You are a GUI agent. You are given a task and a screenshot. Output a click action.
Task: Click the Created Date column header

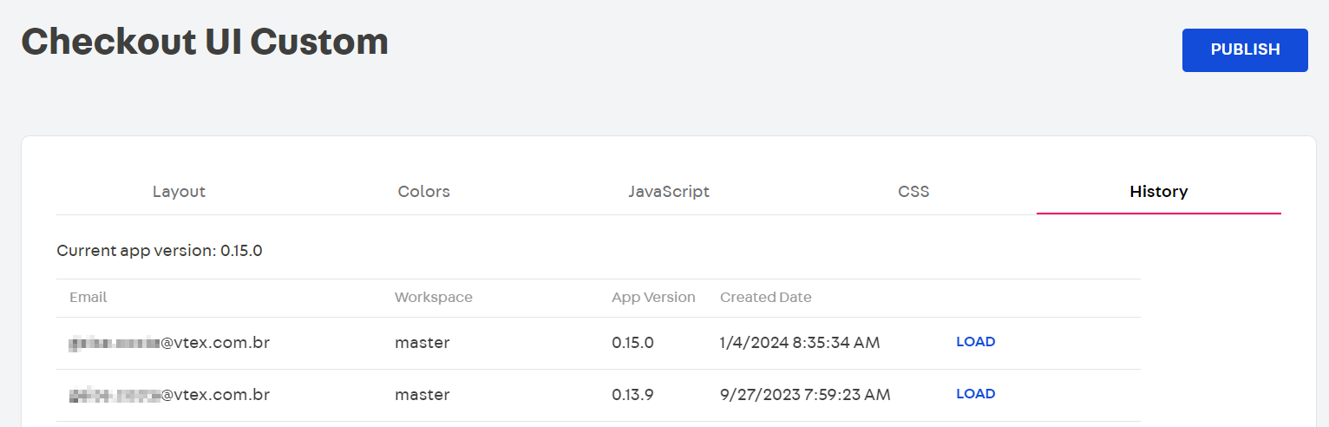[x=765, y=298]
